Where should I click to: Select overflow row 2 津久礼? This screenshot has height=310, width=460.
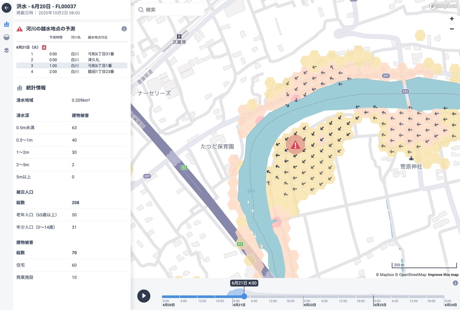pyautogui.click(x=71, y=60)
